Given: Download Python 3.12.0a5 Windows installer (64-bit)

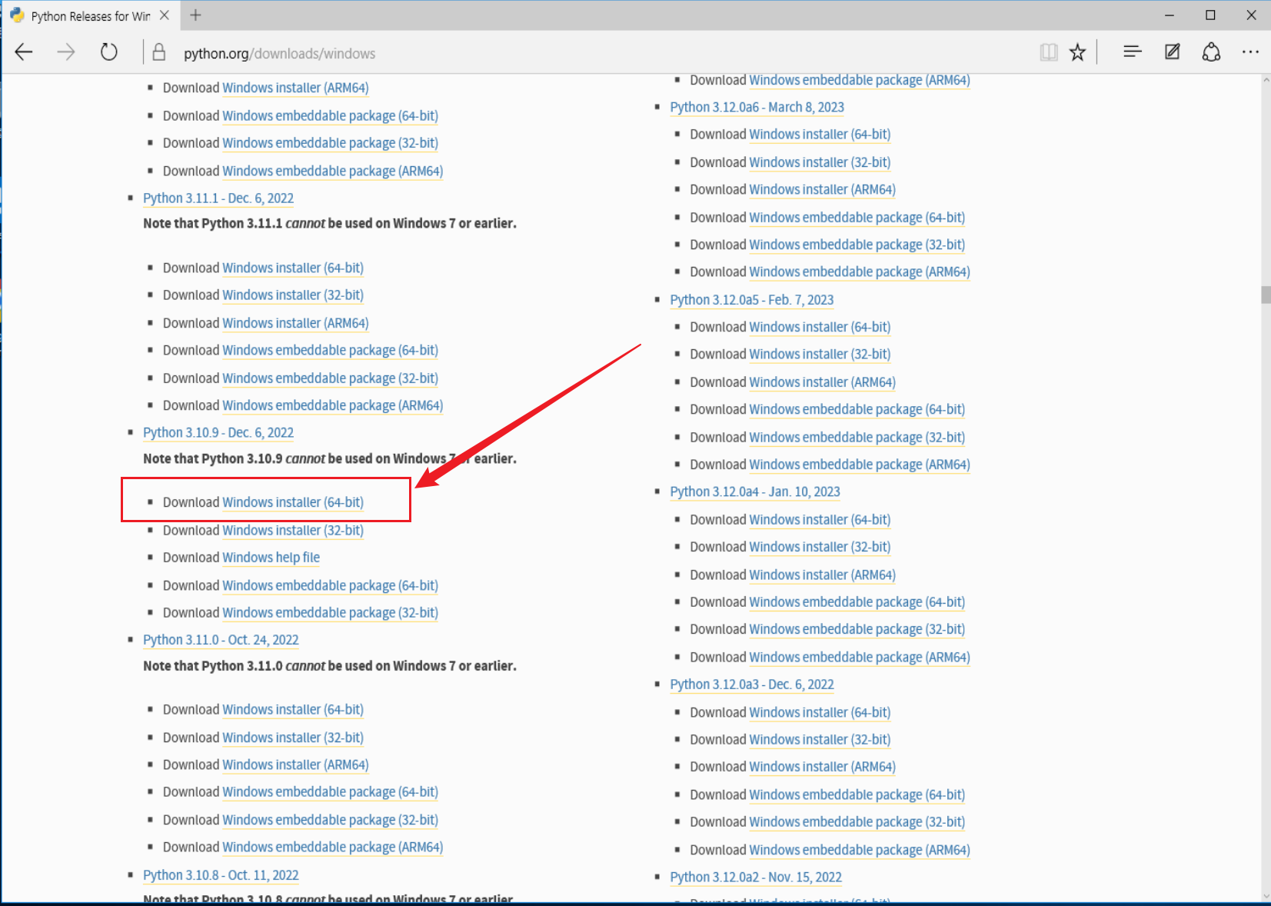Looking at the screenshot, I should 820,327.
